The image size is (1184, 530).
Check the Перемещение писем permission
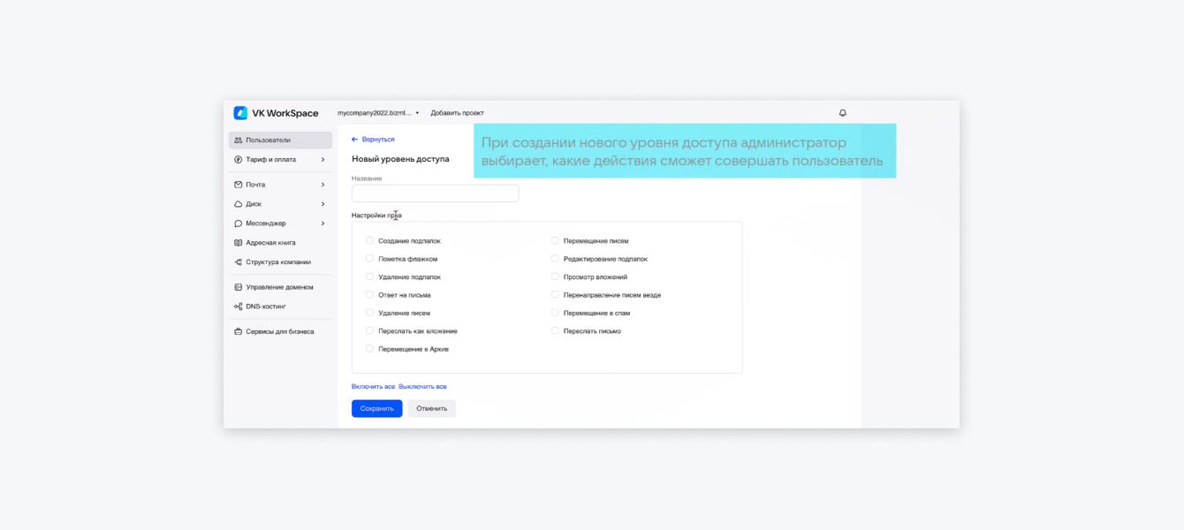point(555,240)
